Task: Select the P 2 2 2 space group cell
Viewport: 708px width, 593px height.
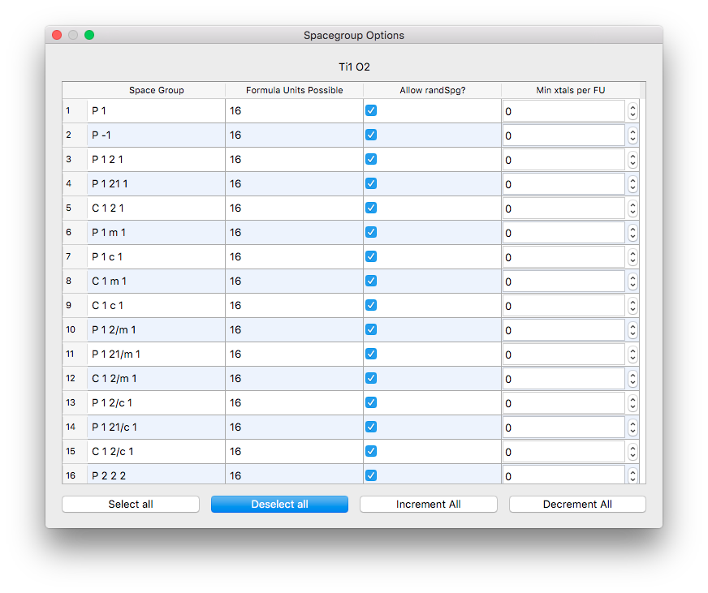Action: tap(156, 475)
